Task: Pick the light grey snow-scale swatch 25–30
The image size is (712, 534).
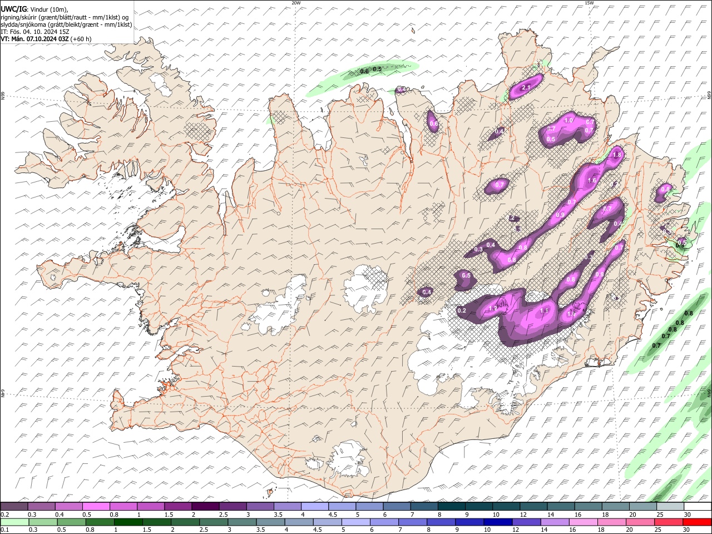Action: pos(671,506)
